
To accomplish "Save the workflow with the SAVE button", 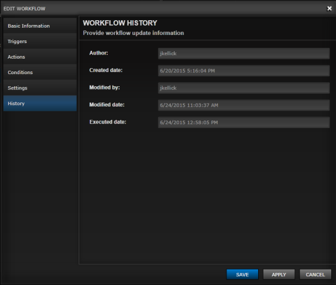I will point(243,274).
